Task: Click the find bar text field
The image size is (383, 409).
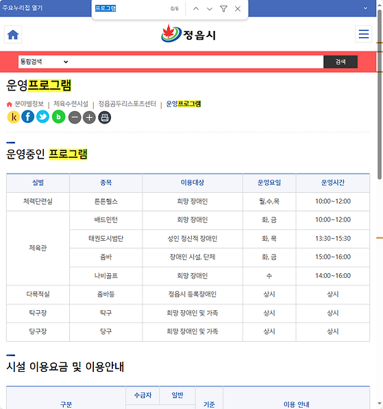Action: 130,9
